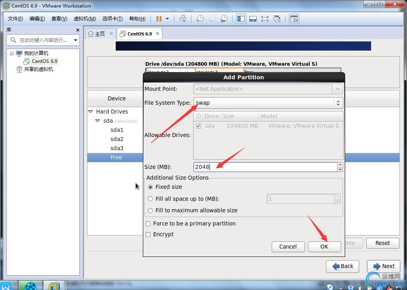This screenshot has width=407, height=290.
Task: Confirm the partition with OK
Action: (324, 247)
